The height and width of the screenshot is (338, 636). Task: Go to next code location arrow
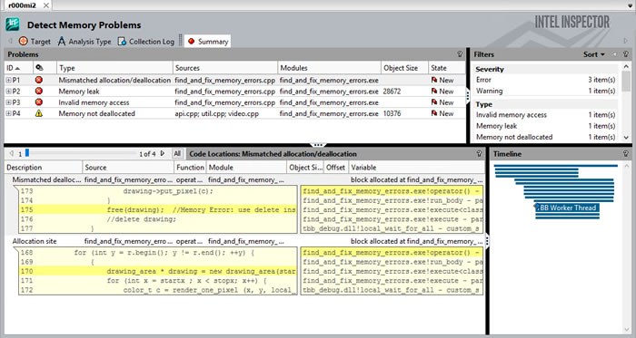click(163, 154)
